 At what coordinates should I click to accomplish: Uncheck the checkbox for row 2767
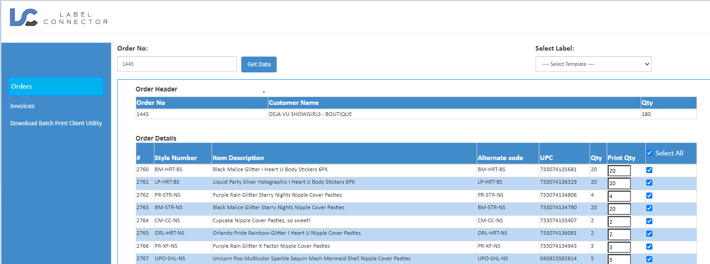(x=650, y=259)
